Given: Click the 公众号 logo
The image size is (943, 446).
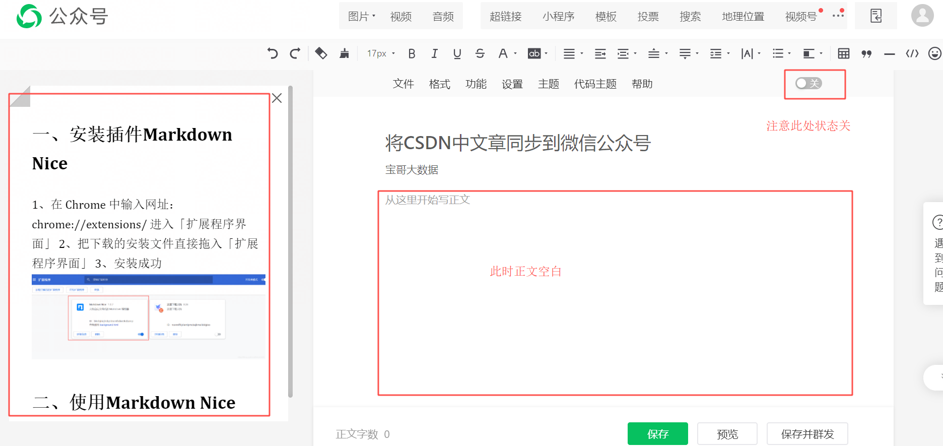Looking at the screenshot, I should coord(62,16).
